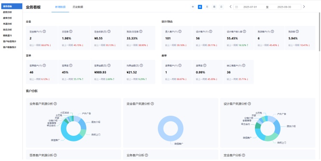This screenshot has width=321, height=161.
Task: Open help icon beside 业务客户分析 title
Action: [x=146, y=155]
